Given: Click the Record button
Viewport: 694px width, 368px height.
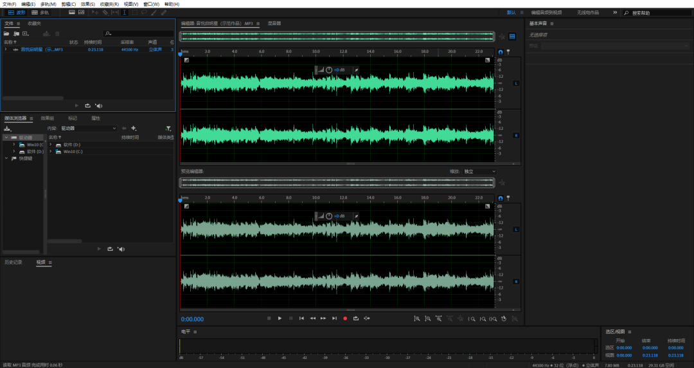Looking at the screenshot, I should [x=345, y=319].
